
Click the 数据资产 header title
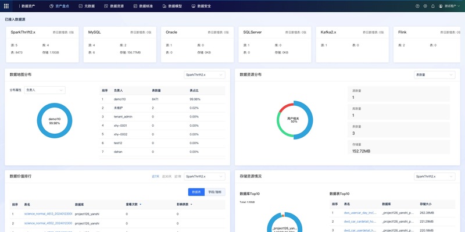[x=28, y=6]
